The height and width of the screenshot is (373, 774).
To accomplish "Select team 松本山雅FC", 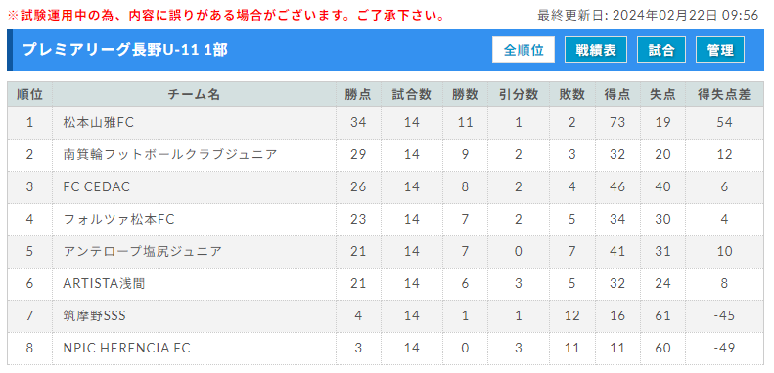I will tap(98, 122).
